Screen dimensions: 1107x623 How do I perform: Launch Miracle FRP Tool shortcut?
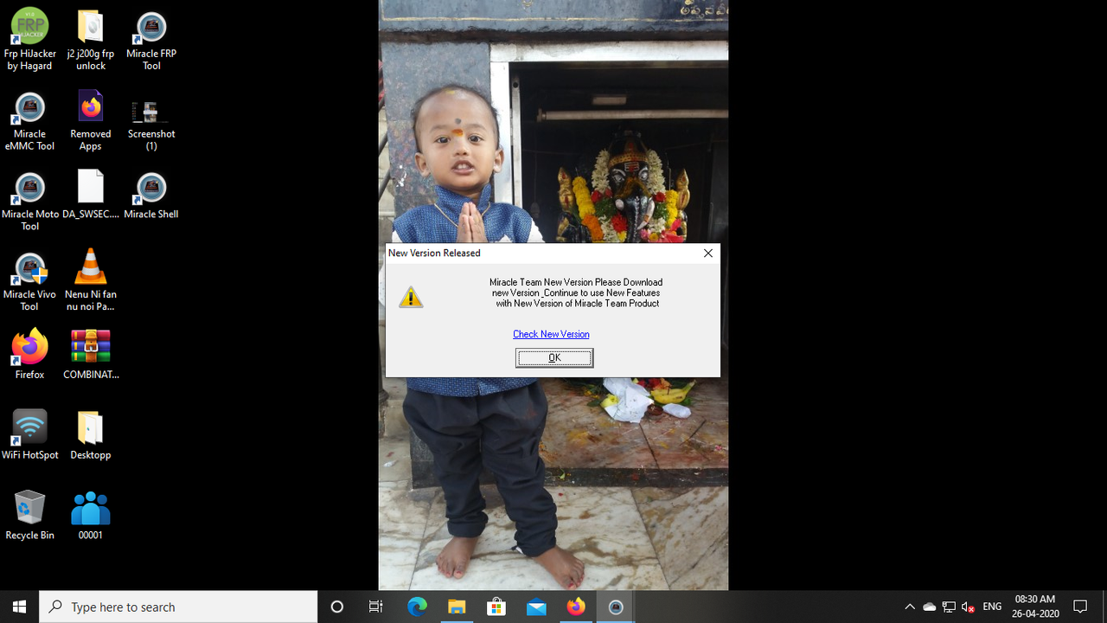click(x=151, y=40)
